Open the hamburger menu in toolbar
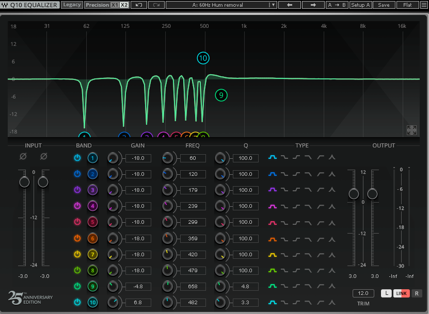 424,5
